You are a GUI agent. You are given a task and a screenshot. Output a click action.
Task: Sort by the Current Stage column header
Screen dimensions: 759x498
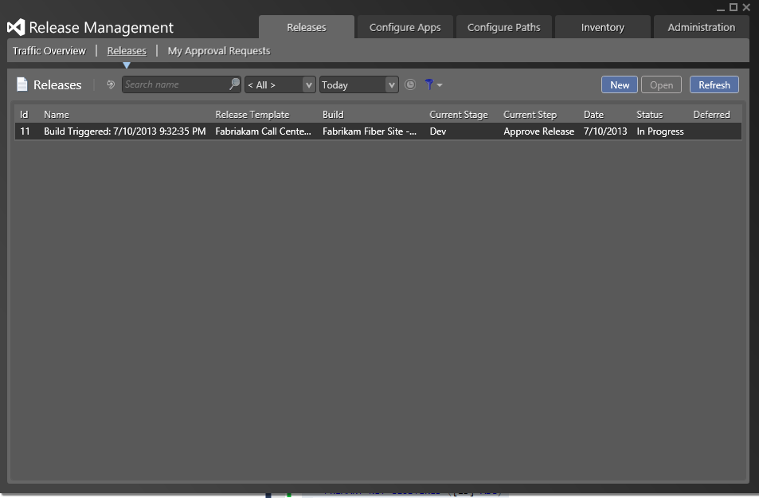pos(459,115)
